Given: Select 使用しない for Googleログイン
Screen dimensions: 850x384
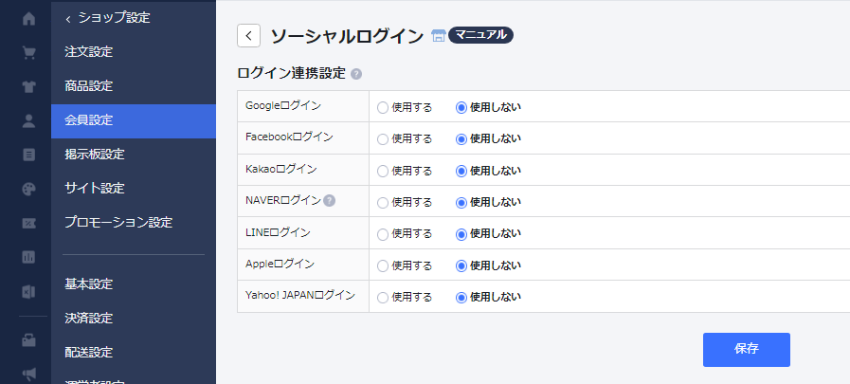Looking at the screenshot, I should coord(461,108).
